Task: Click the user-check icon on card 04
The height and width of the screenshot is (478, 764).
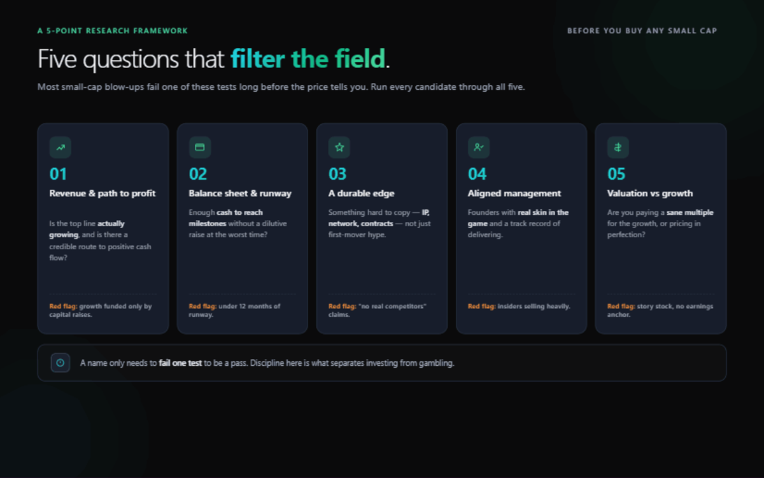Action: pyautogui.click(x=479, y=147)
